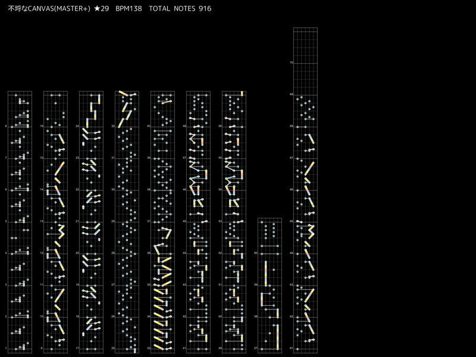Go to measure 25 marker
The width and height of the screenshot is (476, 357).
[112, 348]
